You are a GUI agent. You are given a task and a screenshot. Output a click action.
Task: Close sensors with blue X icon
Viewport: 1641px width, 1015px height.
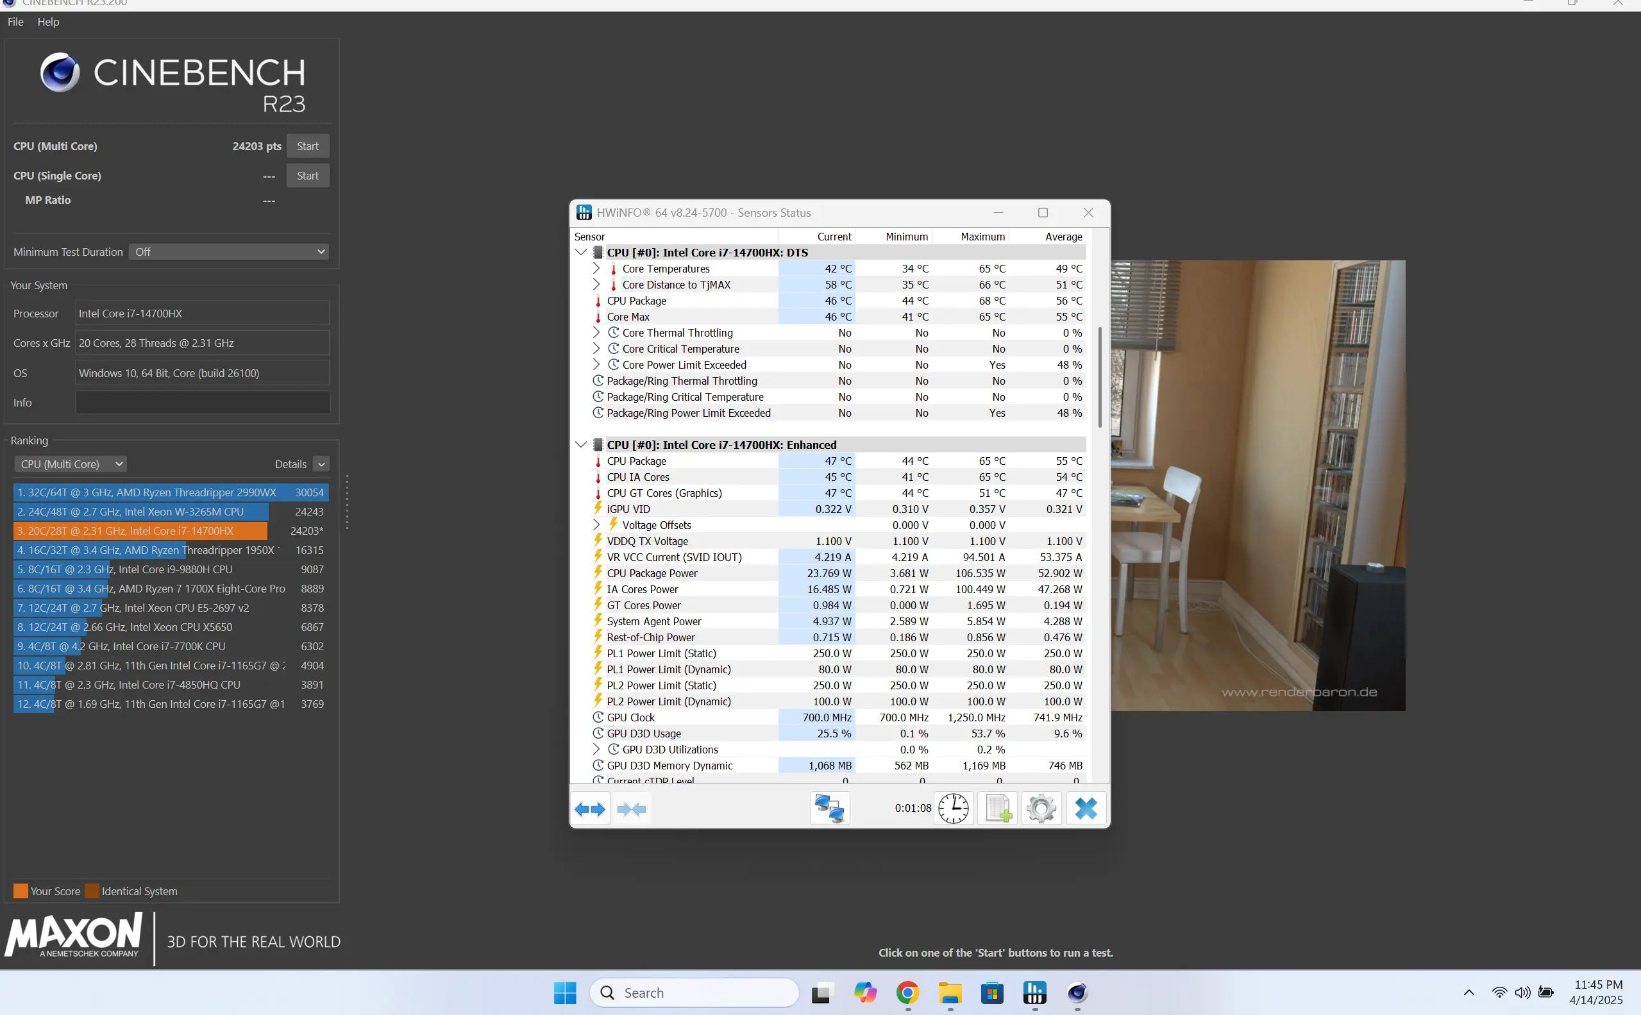[1085, 809]
